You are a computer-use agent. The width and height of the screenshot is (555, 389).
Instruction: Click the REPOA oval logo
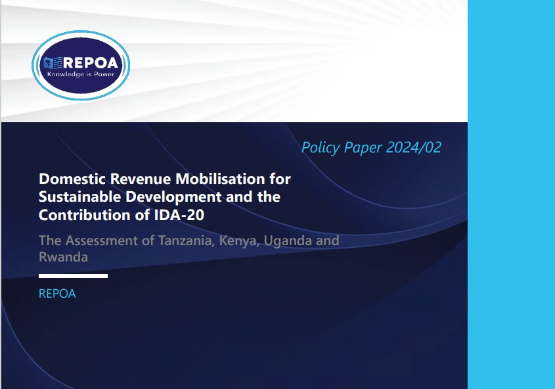[x=81, y=66]
